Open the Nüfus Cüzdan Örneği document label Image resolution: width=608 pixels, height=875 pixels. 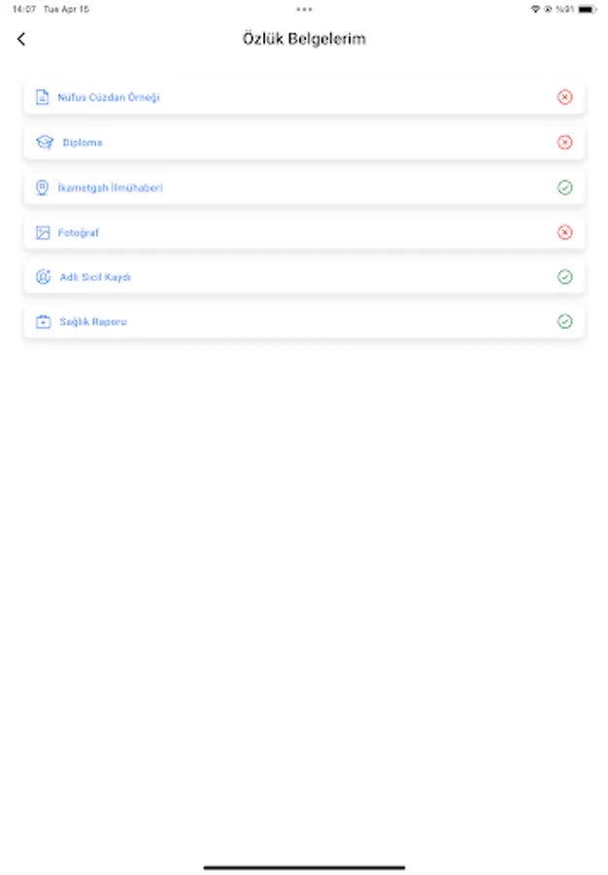(x=109, y=97)
